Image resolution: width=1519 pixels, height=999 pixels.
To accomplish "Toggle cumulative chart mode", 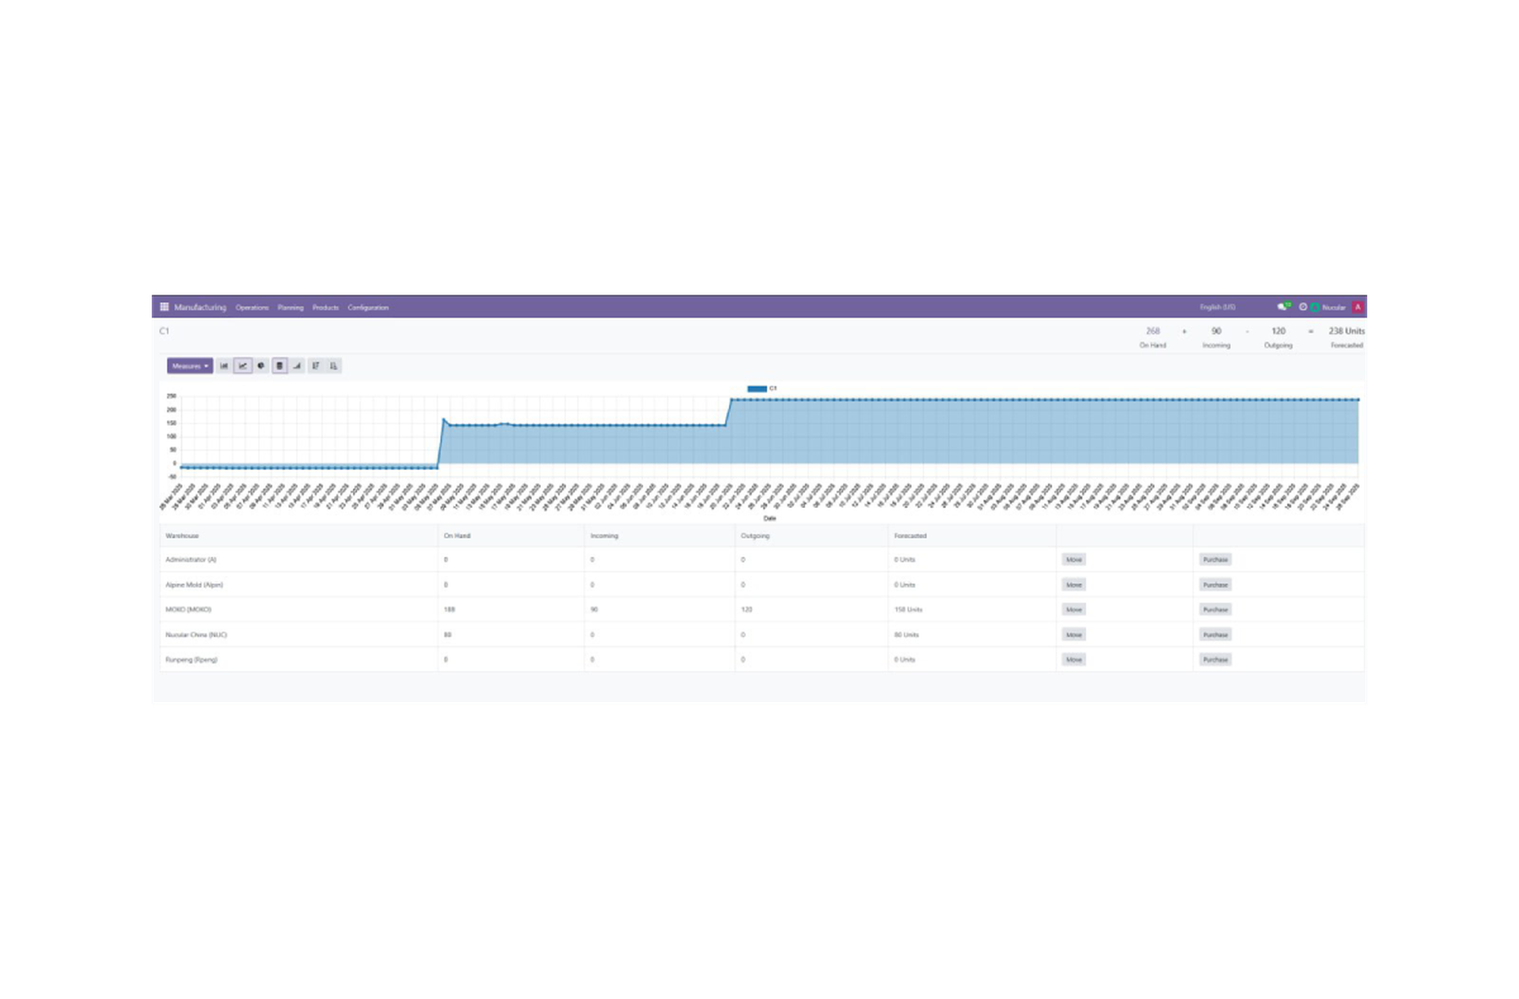I will [297, 366].
